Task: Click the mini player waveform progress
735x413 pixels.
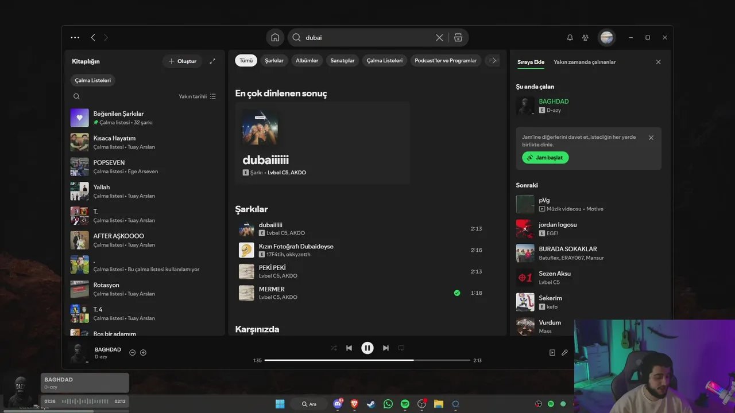Action: click(x=85, y=402)
